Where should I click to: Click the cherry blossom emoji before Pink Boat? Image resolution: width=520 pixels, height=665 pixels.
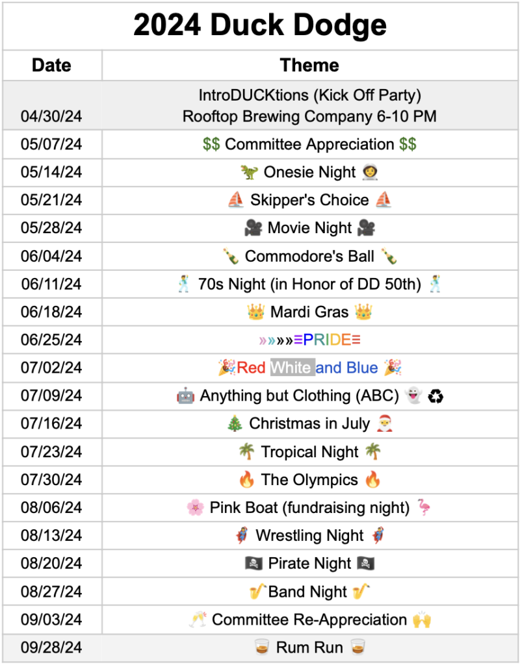pos(196,507)
